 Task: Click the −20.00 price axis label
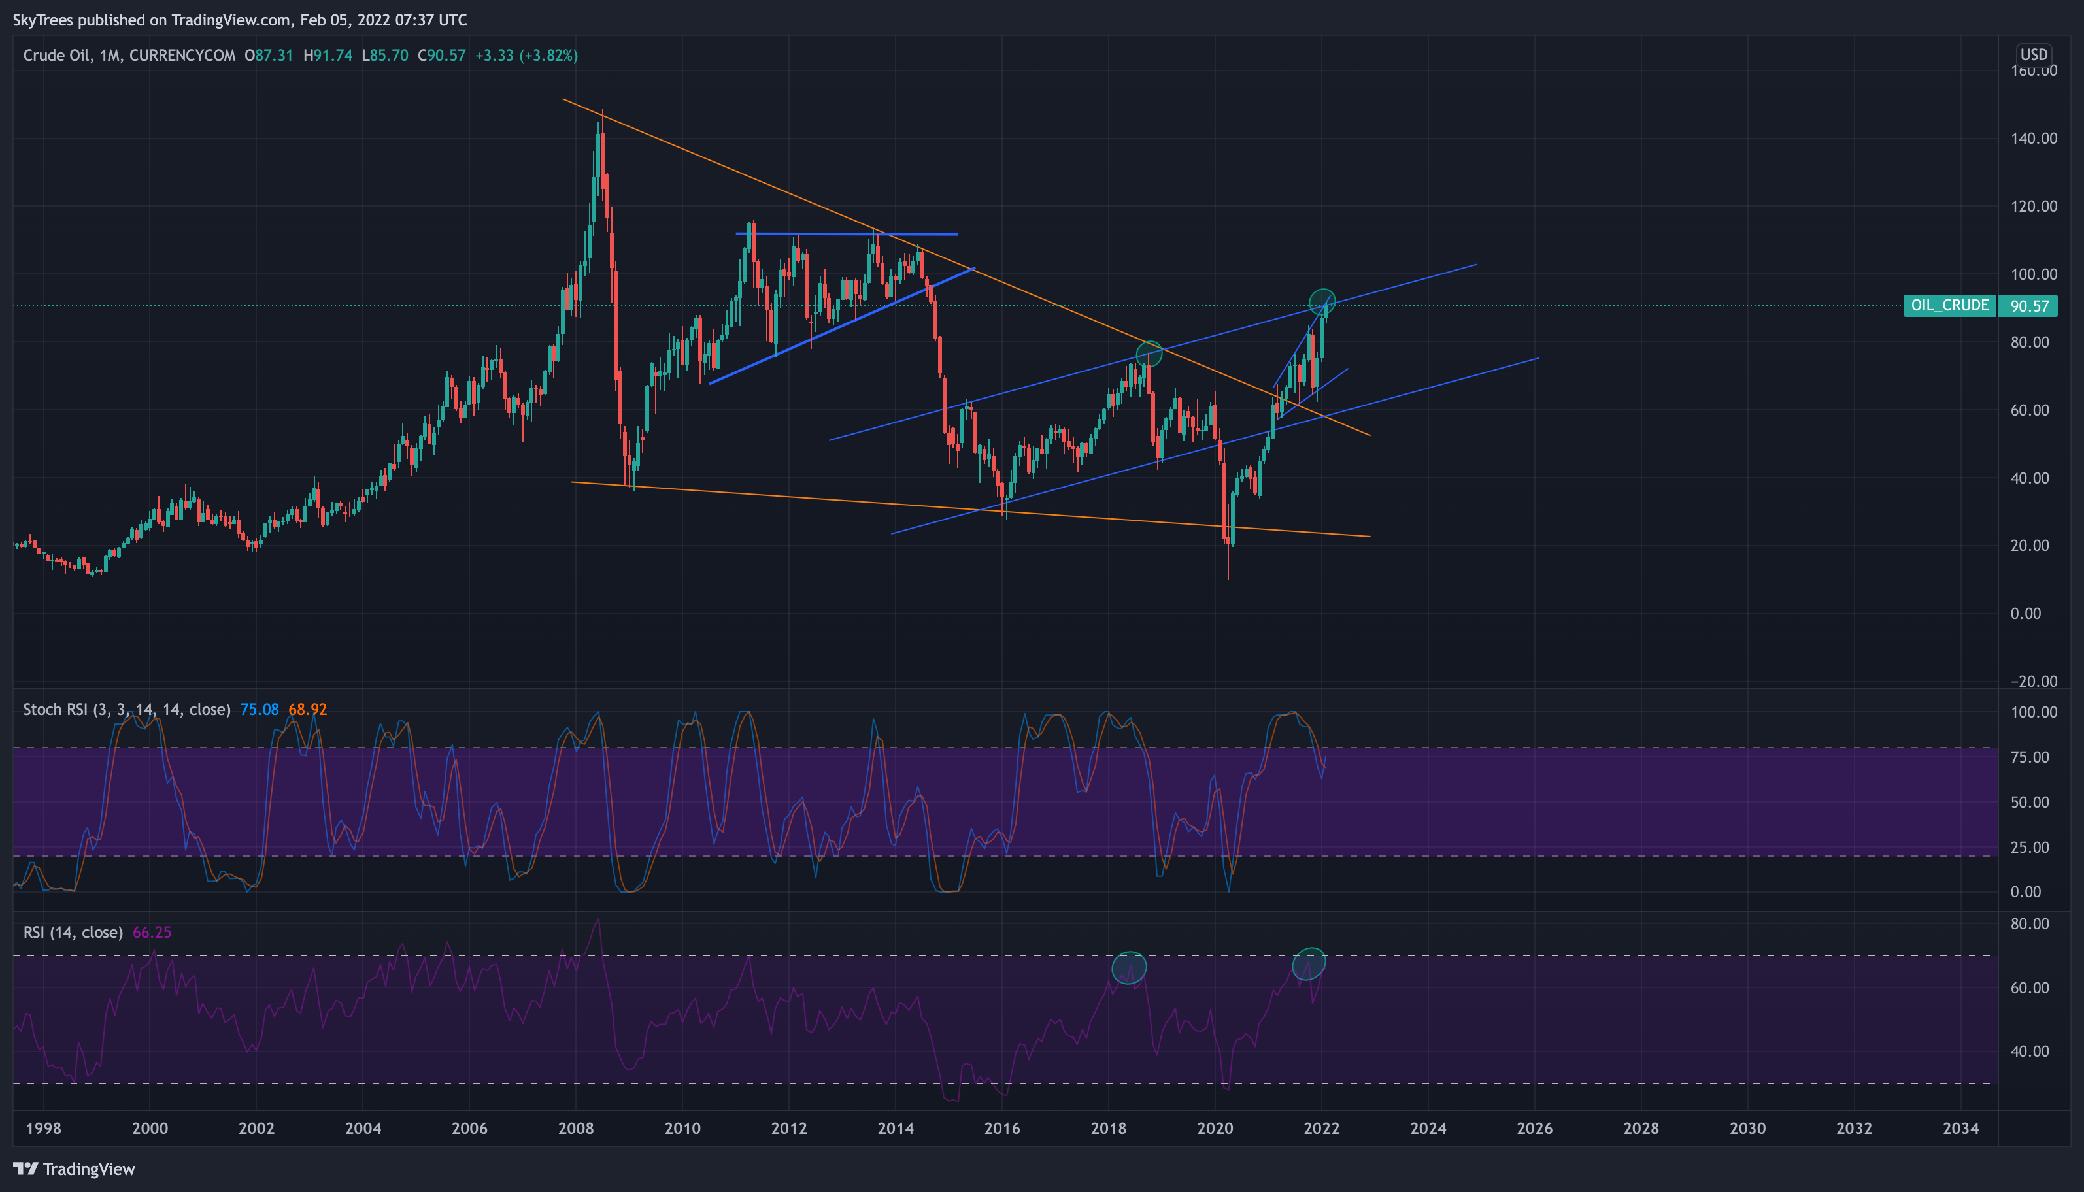pos(2033,681)
